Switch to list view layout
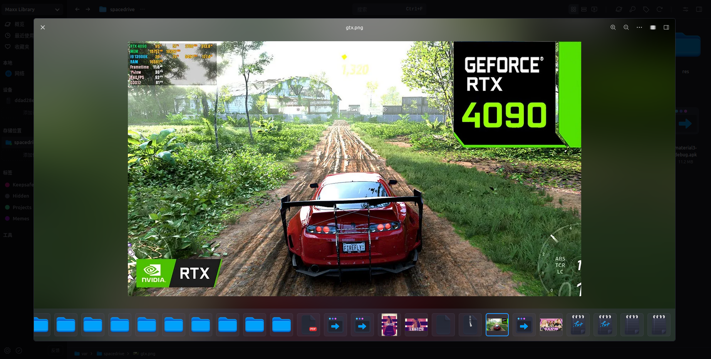 point(584,9)
